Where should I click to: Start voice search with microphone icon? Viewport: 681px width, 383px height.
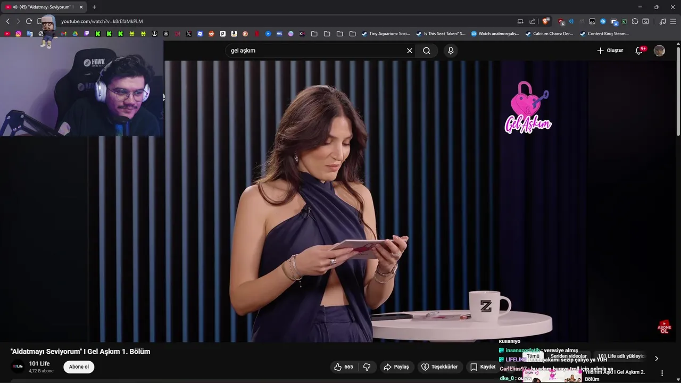click(451, 51)
